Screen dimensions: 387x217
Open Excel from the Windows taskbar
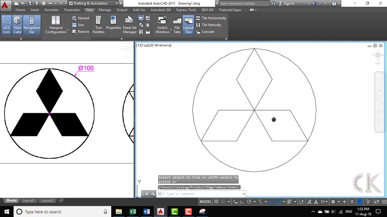133,212
